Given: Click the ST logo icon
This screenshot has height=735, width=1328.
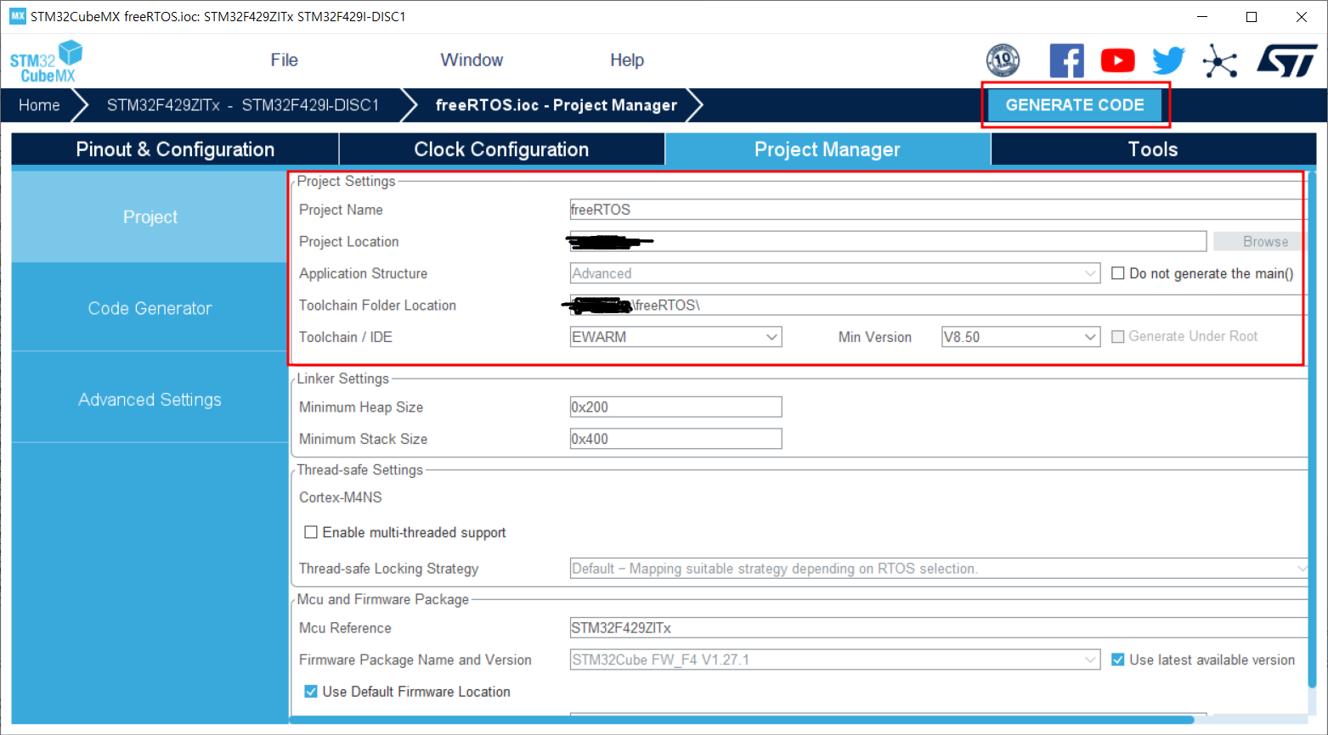Looking at the screenshot, I should click(x=1286, y=61).
